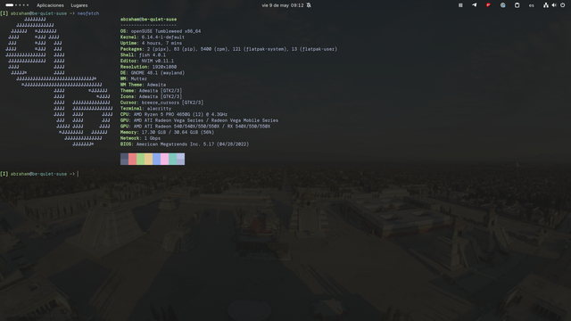Image resolution: width=571 pixels, height=321 pixels.
Task: Click the 'OS: openSUSE Tumbleweed x86_64' line
Action: (161, 31)
